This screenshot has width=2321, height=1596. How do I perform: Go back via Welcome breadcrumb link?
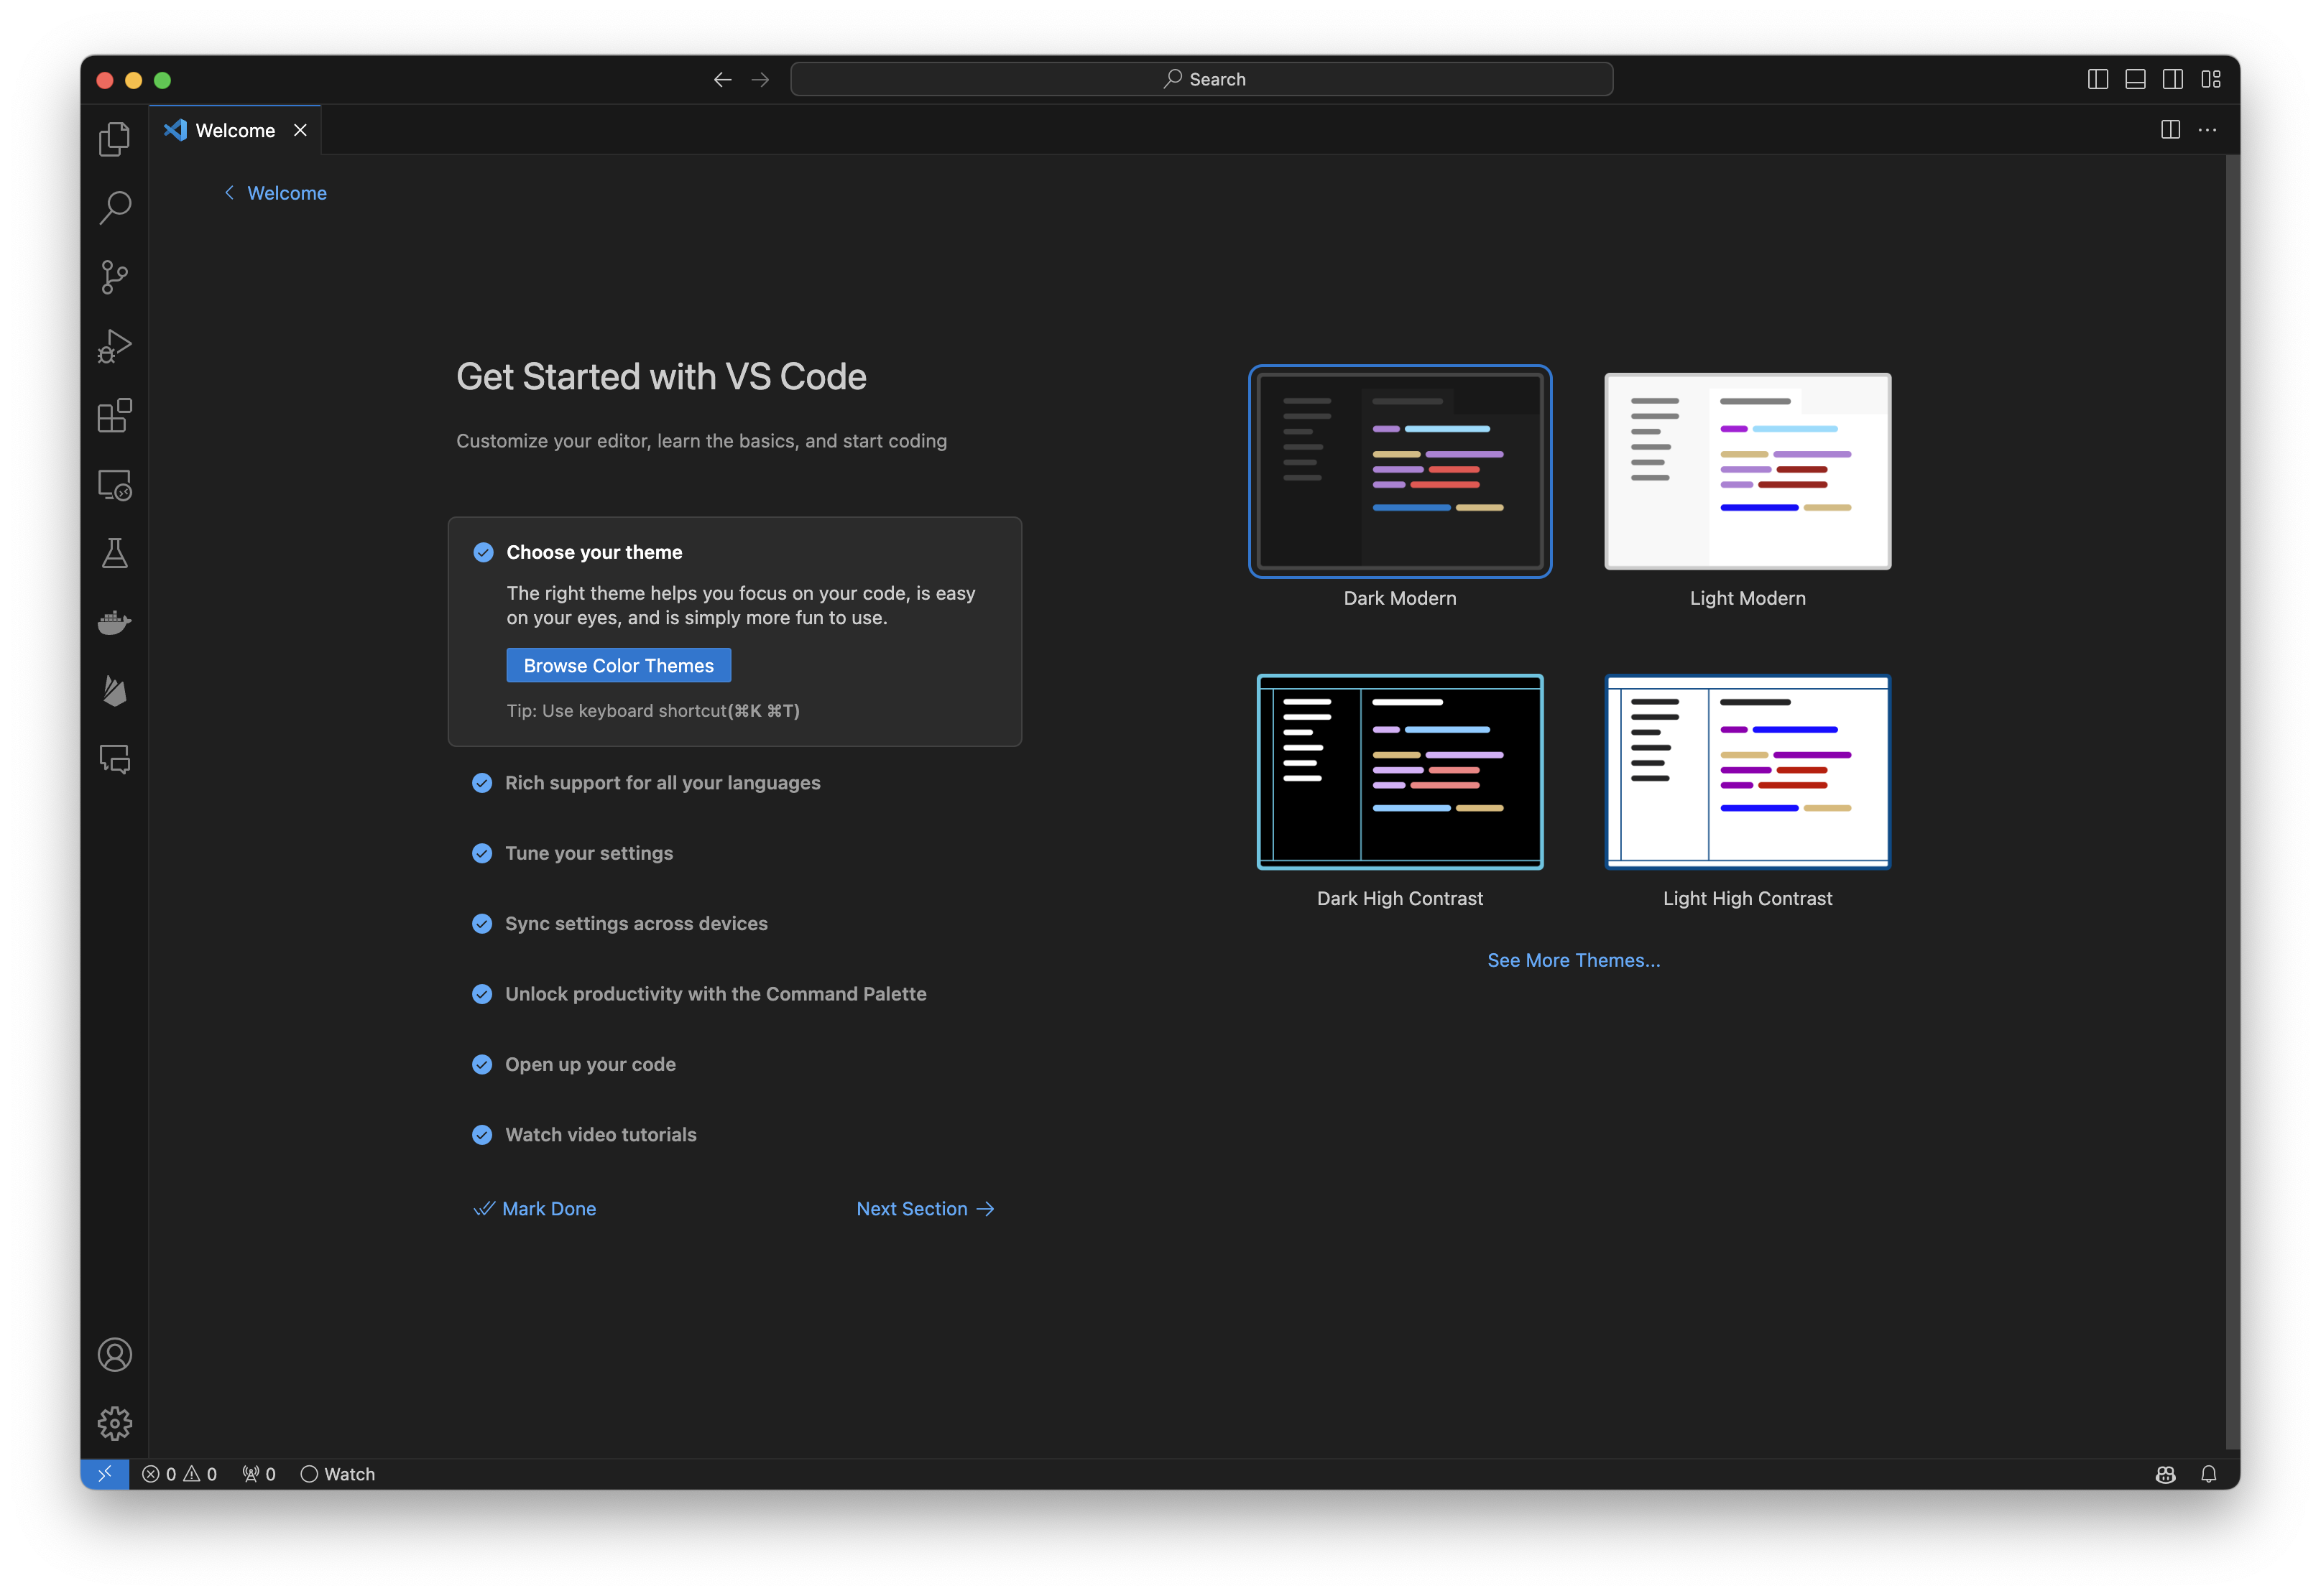coord(286,193)
